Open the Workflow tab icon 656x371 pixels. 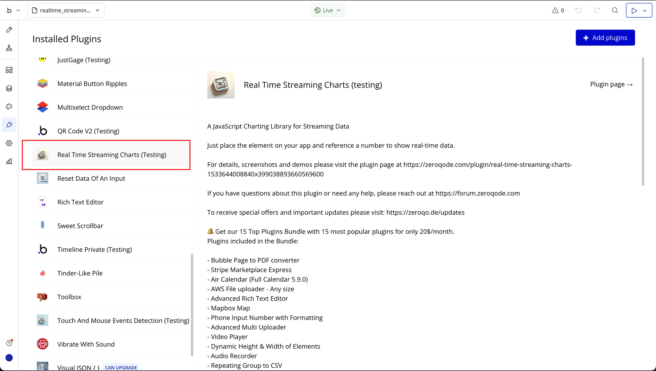pos(9,48)
